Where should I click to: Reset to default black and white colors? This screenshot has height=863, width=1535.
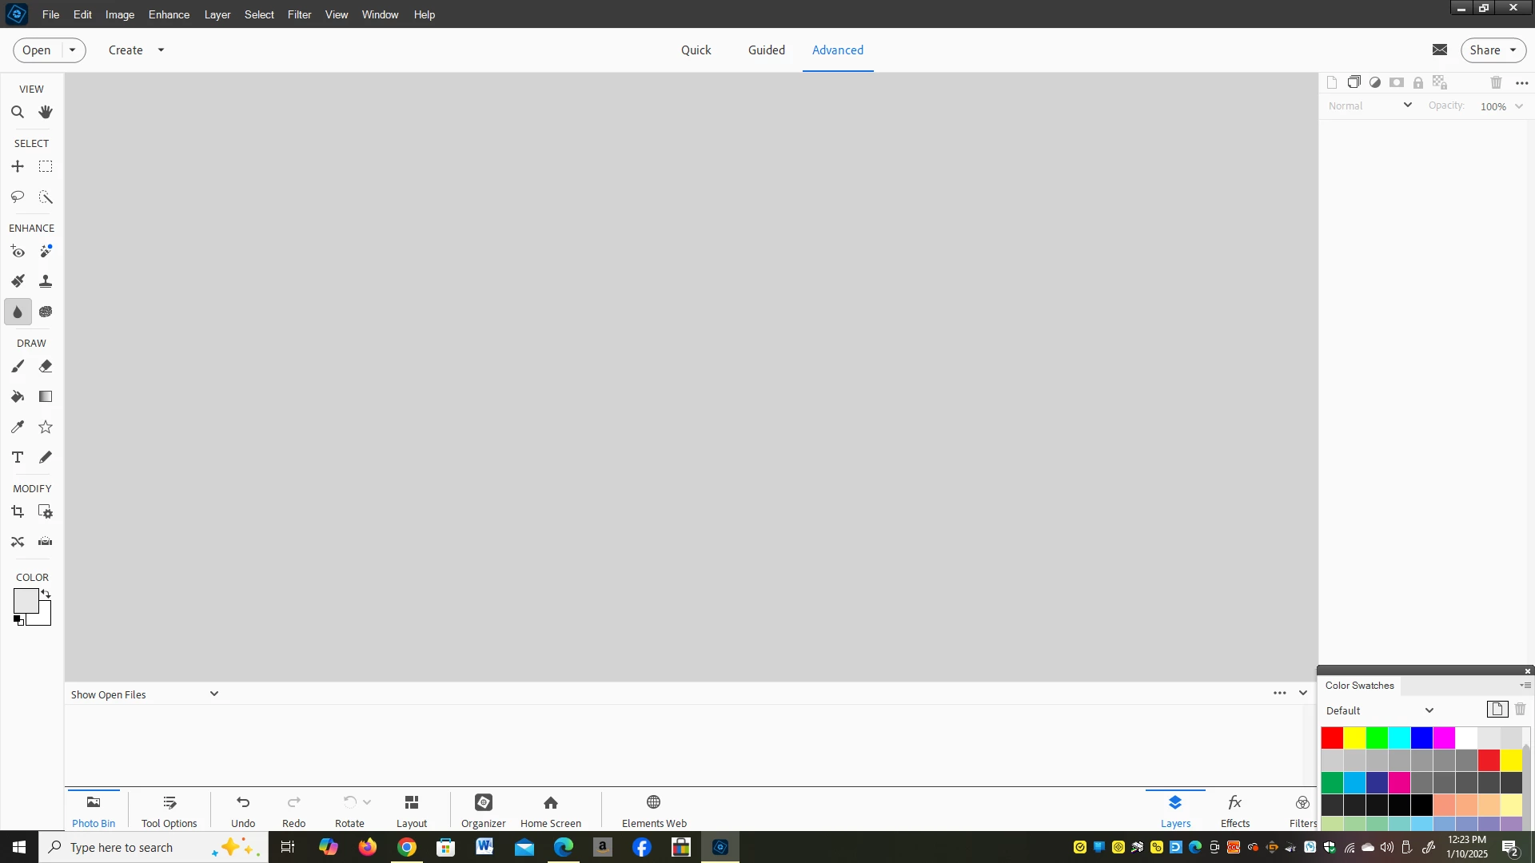click(18, 621)
